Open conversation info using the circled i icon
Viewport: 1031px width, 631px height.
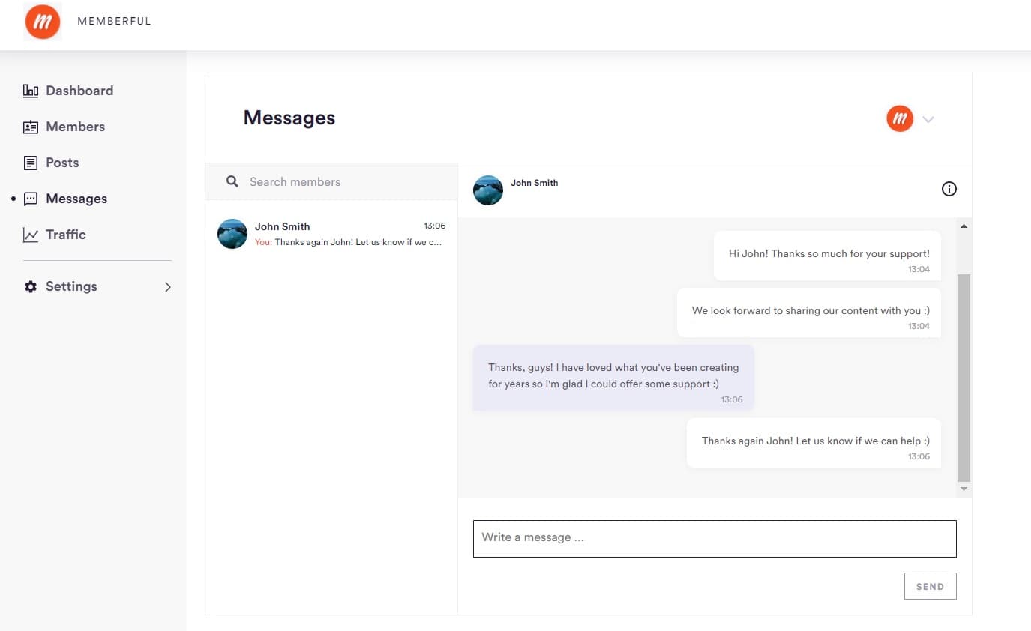click(949, 189)
